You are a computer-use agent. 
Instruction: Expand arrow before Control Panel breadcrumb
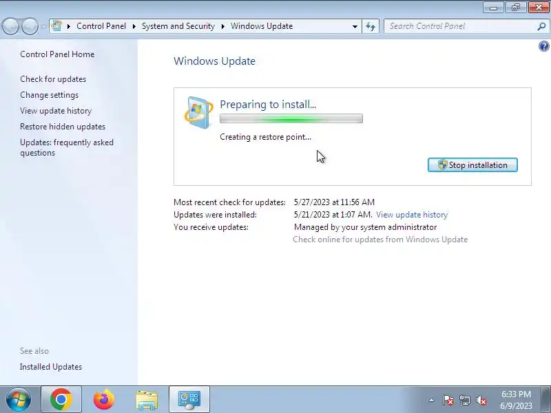pyautogui.click(x=69, y=26)
